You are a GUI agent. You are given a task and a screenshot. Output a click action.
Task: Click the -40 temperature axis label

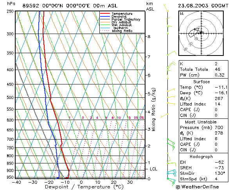pos(16,182)
